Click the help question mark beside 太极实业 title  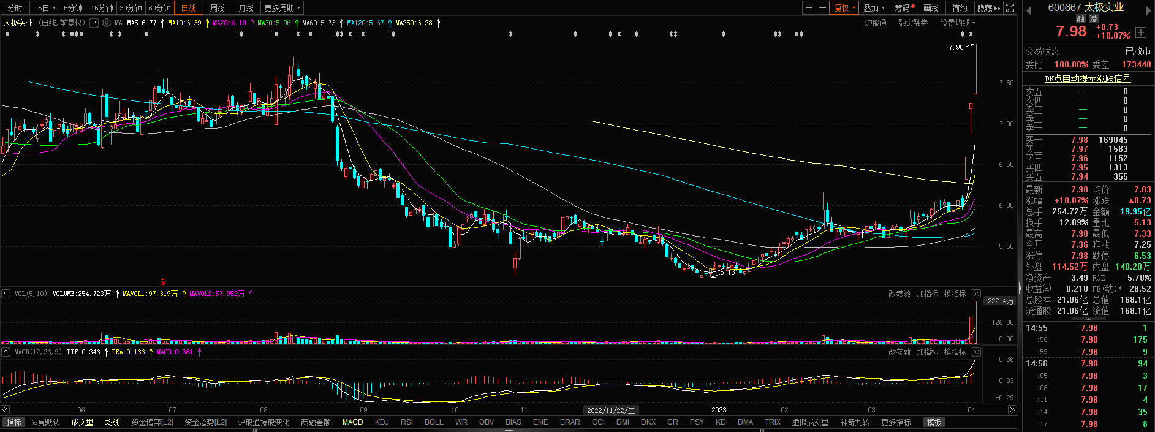pyautogui.click(x=94, y=23)
